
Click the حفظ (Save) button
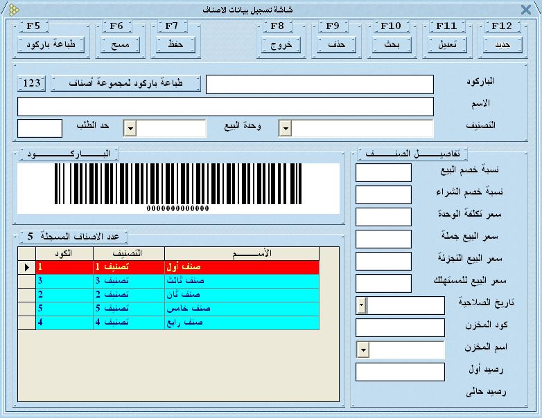175,45
